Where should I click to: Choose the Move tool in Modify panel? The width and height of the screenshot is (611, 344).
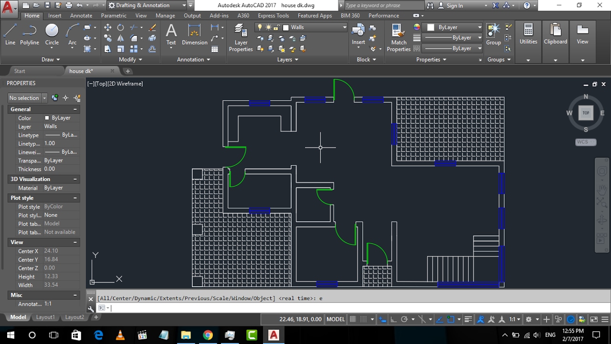(x=108, y=27)
